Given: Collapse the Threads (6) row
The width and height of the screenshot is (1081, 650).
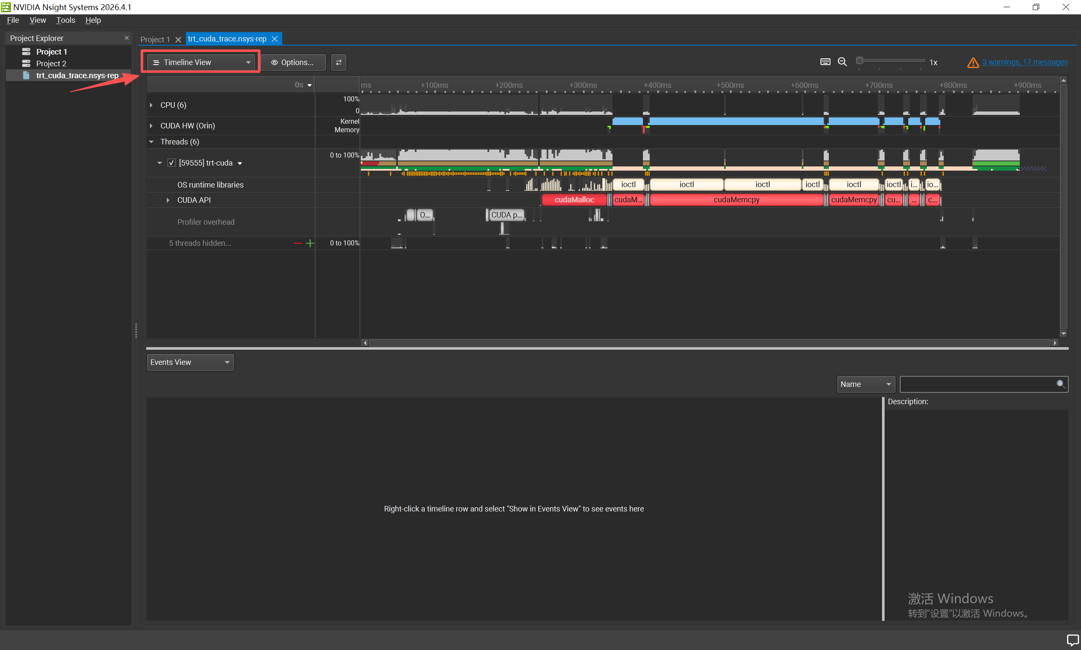Looking at the screenshot, I should tap(151, 142).
